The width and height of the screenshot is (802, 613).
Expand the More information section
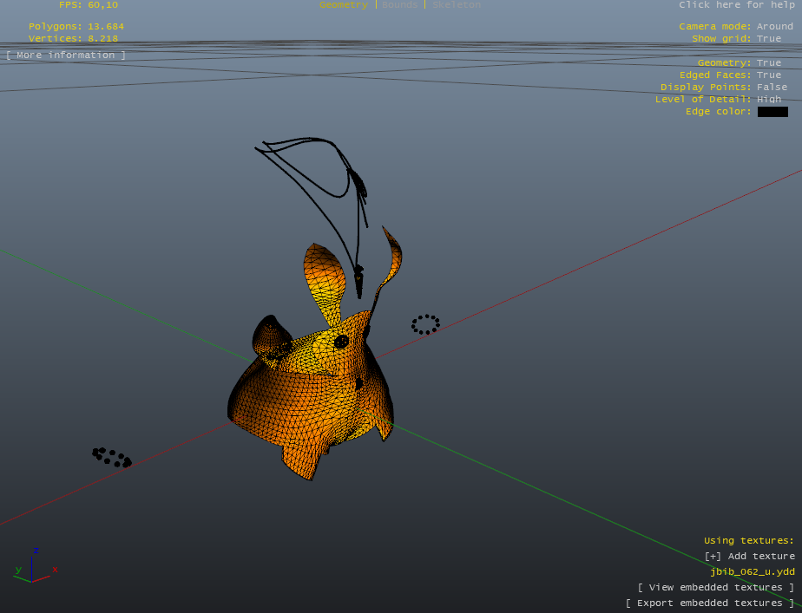click(66, 55)
